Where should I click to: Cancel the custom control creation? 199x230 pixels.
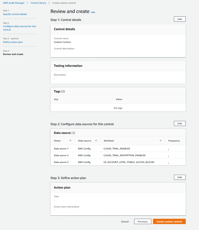coord(125,222)
